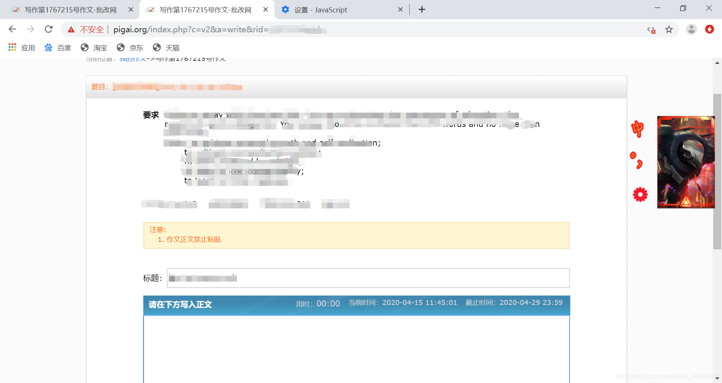
Task: Click the address bar URL pigai.org
Action: coord(220,29)
